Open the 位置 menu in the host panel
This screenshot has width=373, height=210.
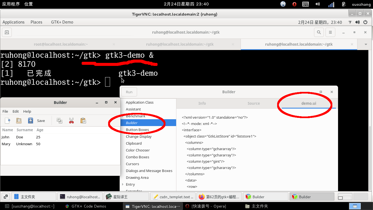(28, 4)
